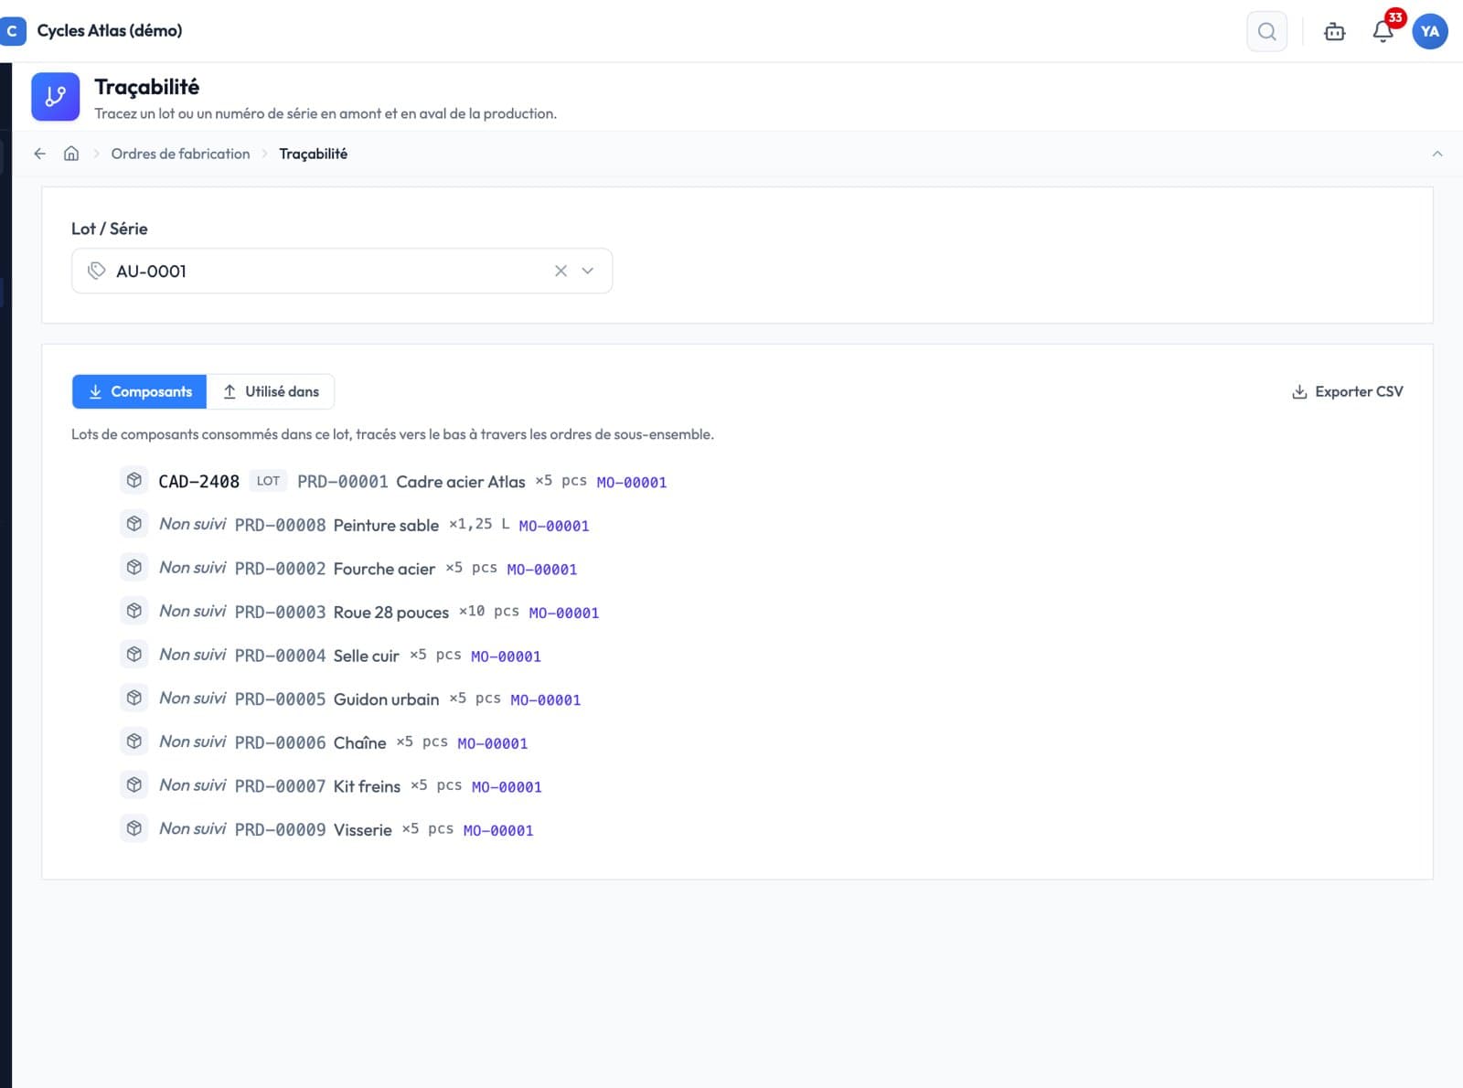Click the cube icon beside Fourche acier
Screen dimensions: 1463x1088
coord(134,568)
